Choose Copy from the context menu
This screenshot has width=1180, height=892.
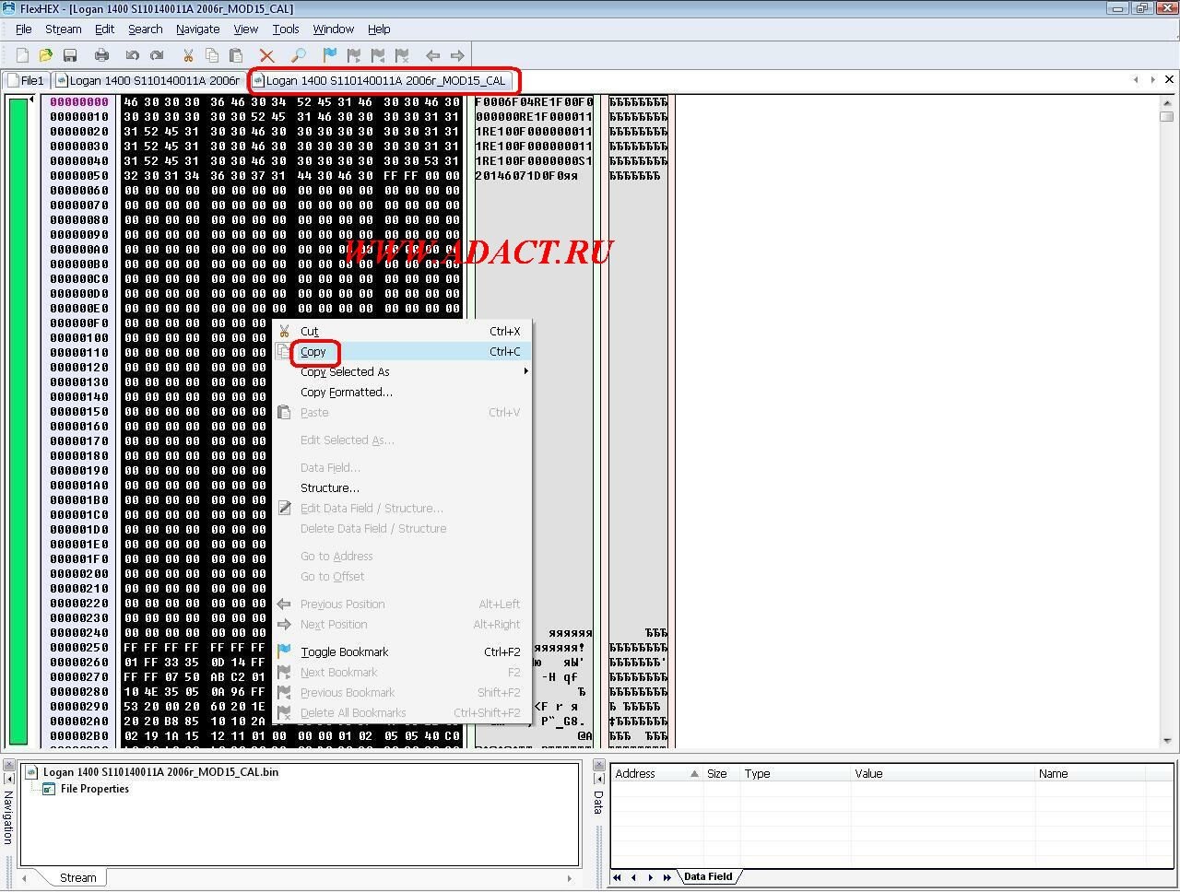pyautogui.click(x=403, y=352)
